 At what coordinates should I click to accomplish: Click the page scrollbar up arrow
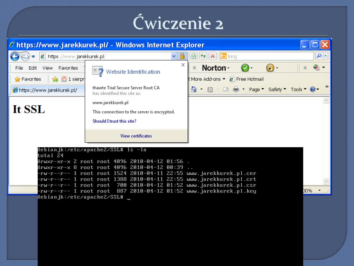coord(326,100)
